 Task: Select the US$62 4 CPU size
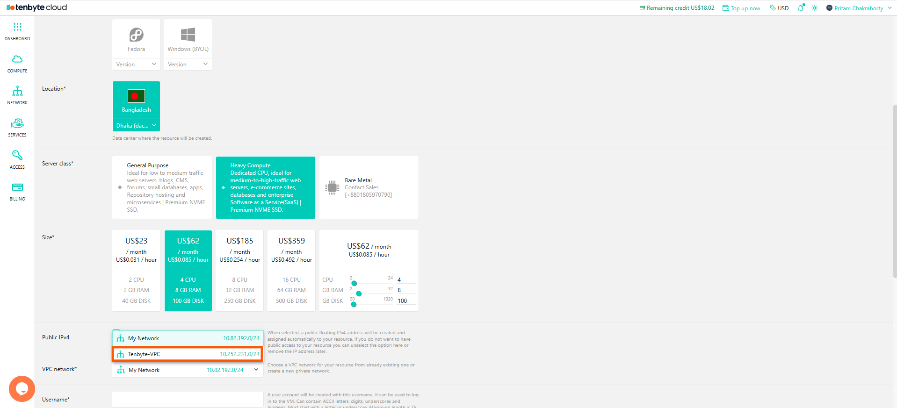tap(188, 271)
